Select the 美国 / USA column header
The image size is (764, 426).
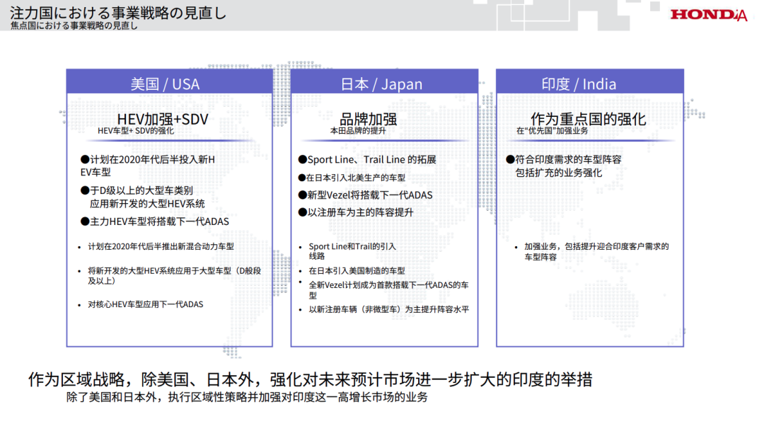click(x=165, y=84)
